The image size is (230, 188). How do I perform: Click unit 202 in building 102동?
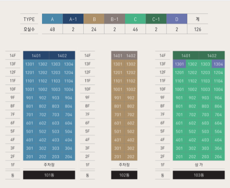(x=131, y=157)
